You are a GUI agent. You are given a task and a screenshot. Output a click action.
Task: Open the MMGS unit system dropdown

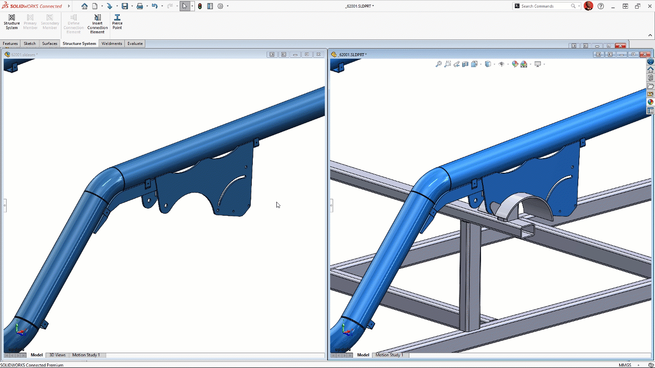[x=625, y=365]
